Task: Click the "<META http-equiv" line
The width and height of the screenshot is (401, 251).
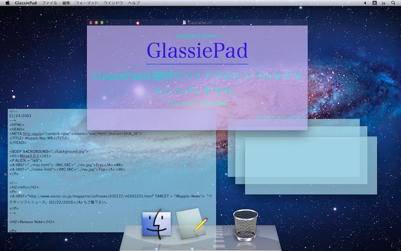Action: pos(76,134)
